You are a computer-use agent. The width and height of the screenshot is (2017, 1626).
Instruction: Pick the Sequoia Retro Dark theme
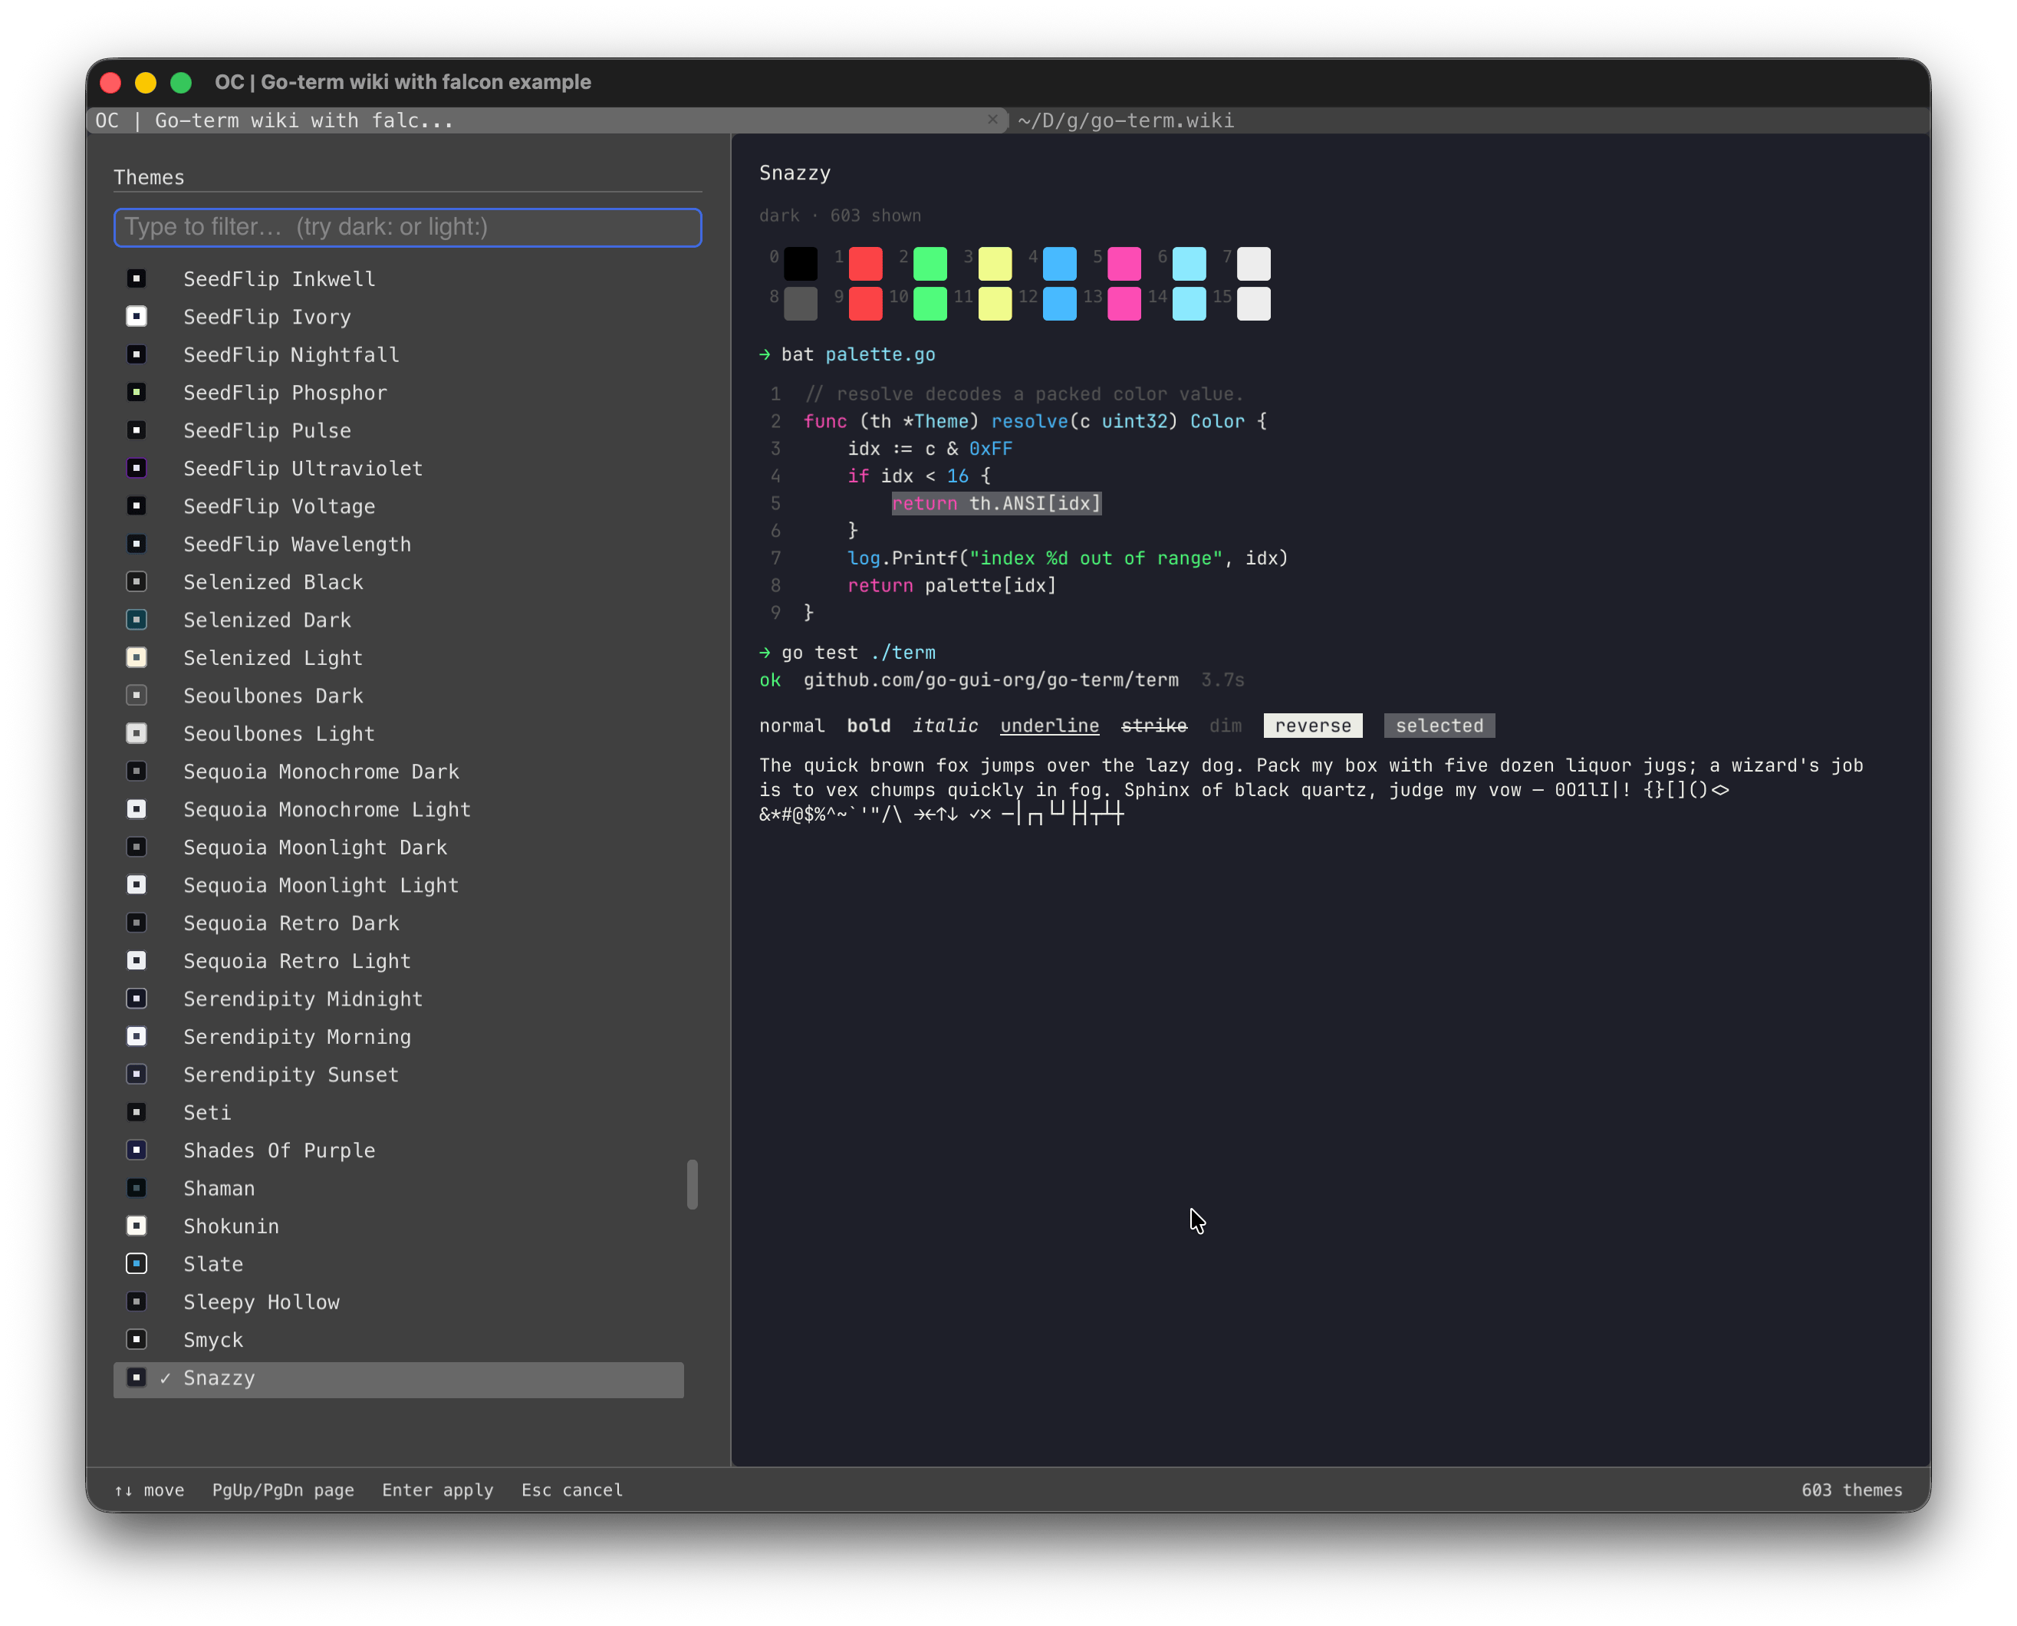pos(398,923)
